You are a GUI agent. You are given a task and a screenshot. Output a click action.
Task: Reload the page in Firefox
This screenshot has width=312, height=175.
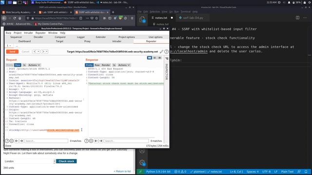pos(15,18)
